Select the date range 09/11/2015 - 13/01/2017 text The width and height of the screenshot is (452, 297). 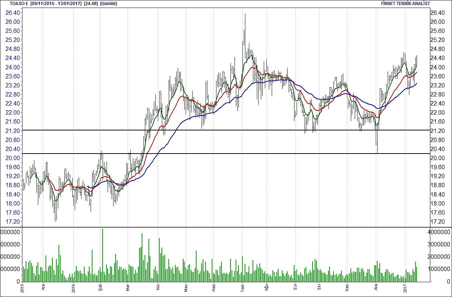[56, 3]
